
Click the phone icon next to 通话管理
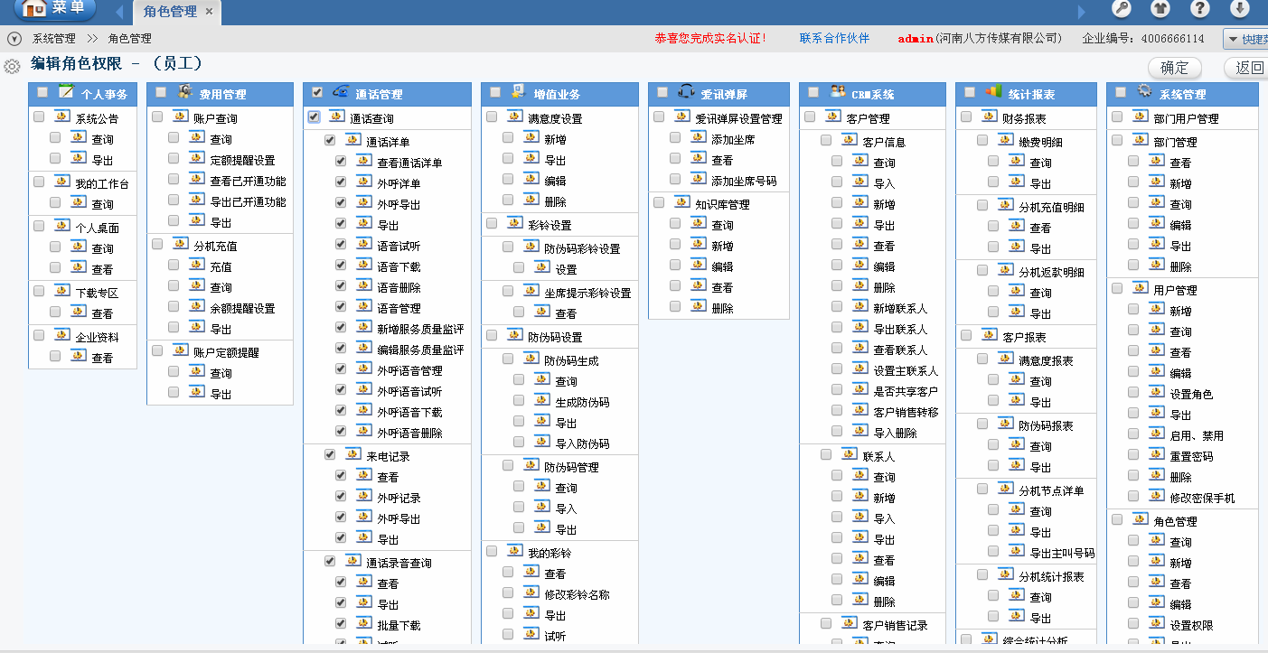(341, 92)
